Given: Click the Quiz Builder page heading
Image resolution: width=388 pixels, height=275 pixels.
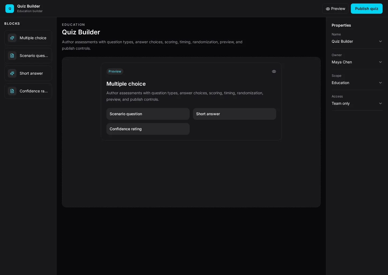Looking at the screenshot, I should point(81,32).
